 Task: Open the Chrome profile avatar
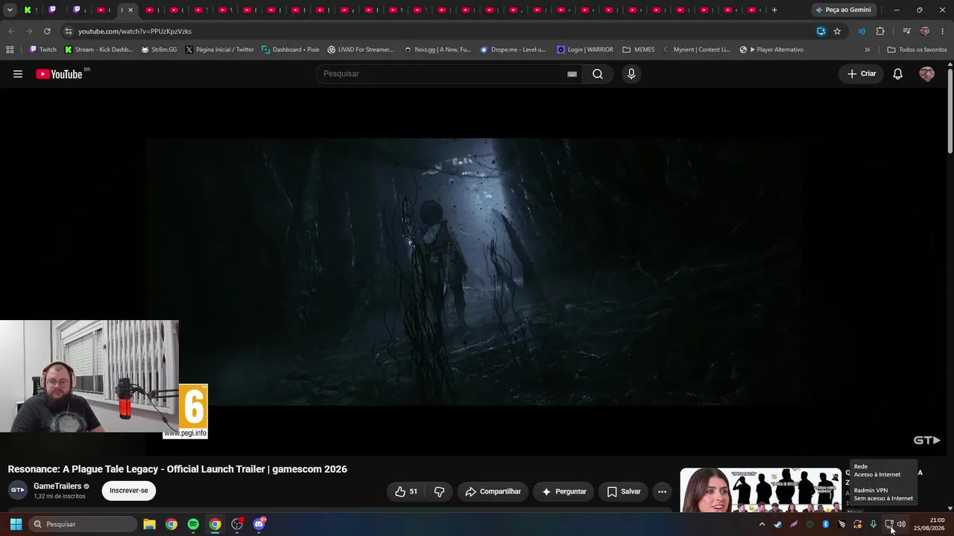(925, 31)
